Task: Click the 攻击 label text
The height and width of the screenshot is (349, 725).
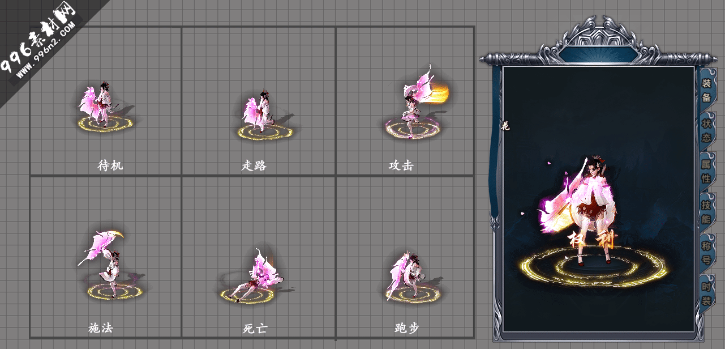Action: [x=401, y=165]
